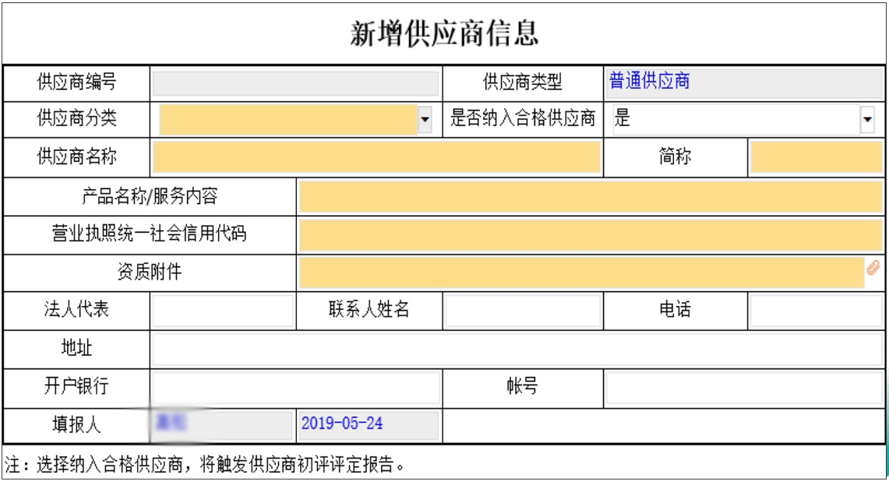The height and width of the screenshot is (482, 889).
Task: Click the 填报人 name field
Action: tap(222, 425)
